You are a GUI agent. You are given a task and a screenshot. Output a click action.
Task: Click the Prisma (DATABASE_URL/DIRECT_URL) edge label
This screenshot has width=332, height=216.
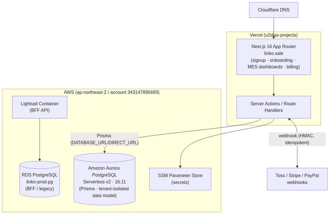tap(104, 139)
